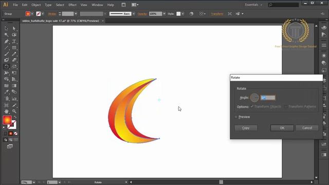The image size is (329, 185).
Task: Select the Slice tool
Action: coord(14,105)
